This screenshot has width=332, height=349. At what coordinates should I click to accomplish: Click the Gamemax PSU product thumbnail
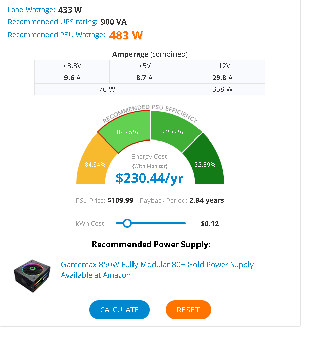point(32,276)
